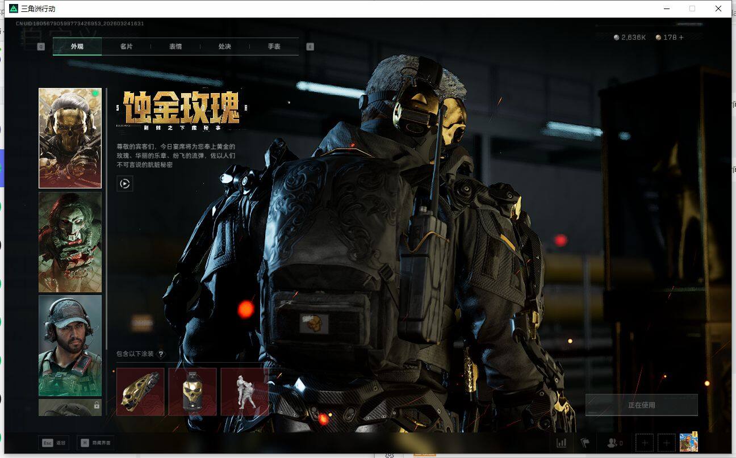The image size is (736, 458).
Task: Click the Esc 返回 button
Action: click(x=54, y=443)
